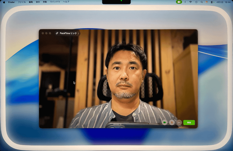Close the FaceTime window
The width and height of the screenshot is (233, 151).
(43, 33)
